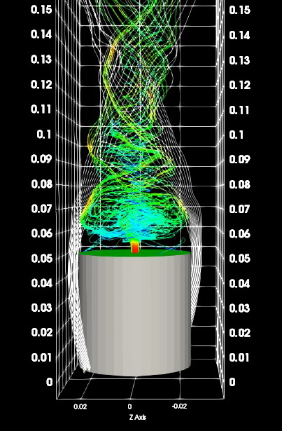Image resolution: width=282 pixels, height=431 pixels.
Task: Click the 0.15 label on left scale
Action: 41,10
